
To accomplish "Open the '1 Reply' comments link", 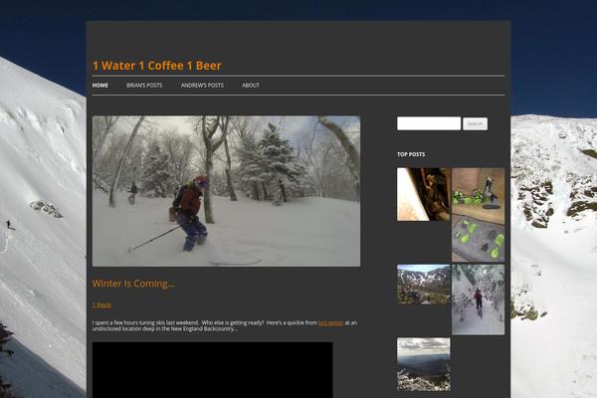I will [x=101, y=304].
